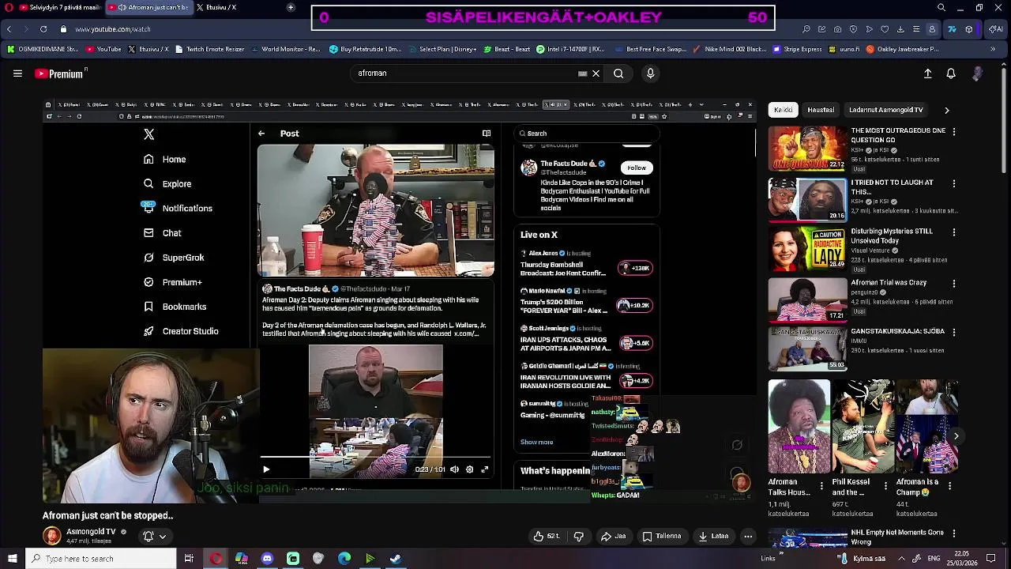Show next Shorts with right arrow

coord(956,436)
